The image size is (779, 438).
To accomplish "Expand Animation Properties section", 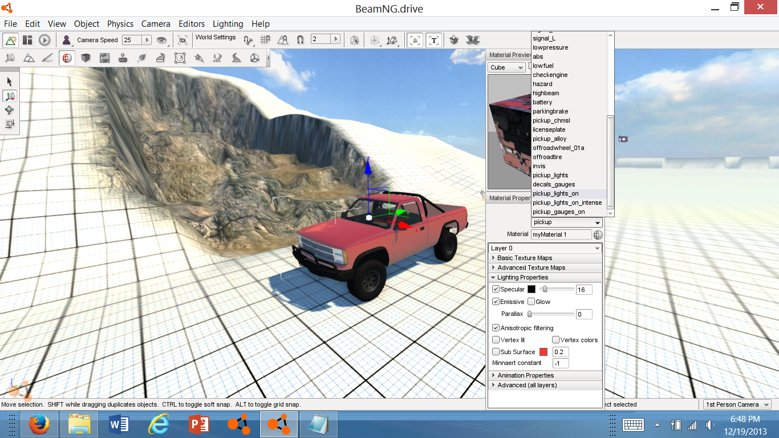I will (545, 375).
